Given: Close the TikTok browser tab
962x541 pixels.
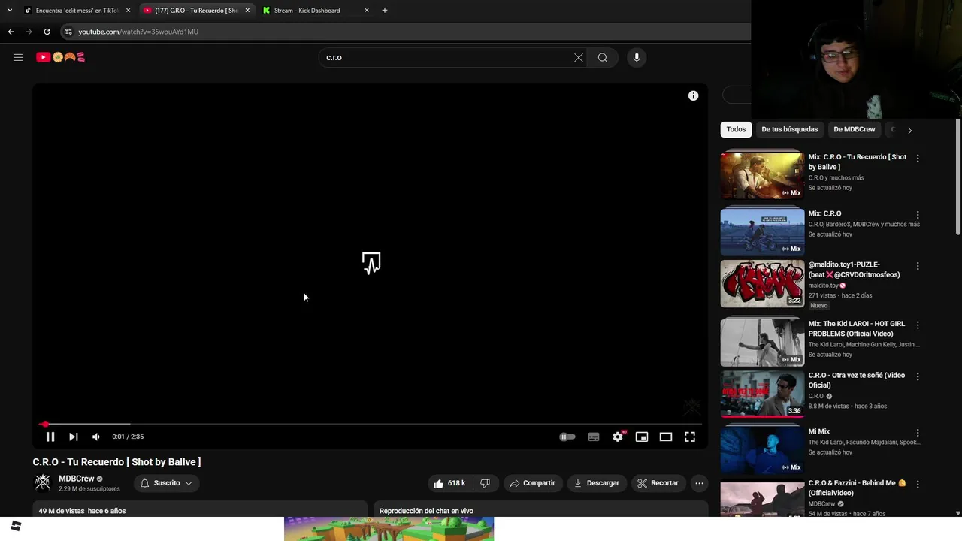Looking at the screenshot, I should 128,11.
